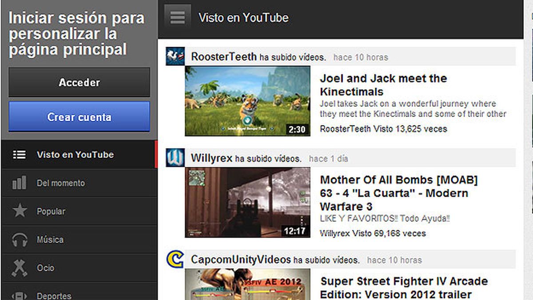Click the Visto en YouTube list icon
Image resolution: width=533 pixels, height=300 pixels.
coord(19,155)
